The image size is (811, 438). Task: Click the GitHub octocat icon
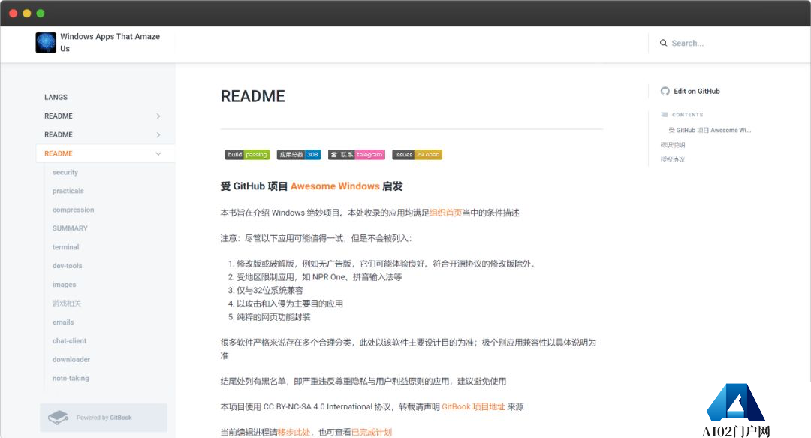coord(665,91)
